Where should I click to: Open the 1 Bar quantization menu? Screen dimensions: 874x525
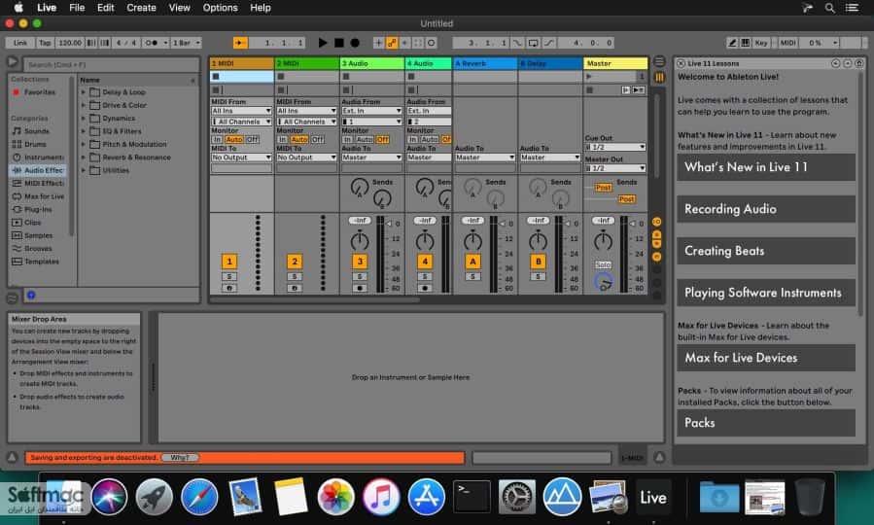pyautogui.click(x=186, y=43)
